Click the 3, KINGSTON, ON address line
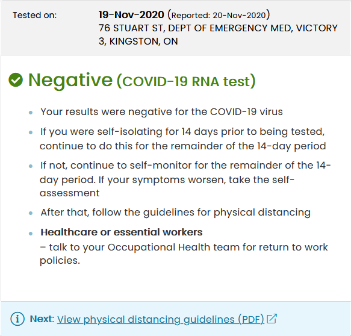The height and width of the screenshot is (336, 351). click(138, 42)
